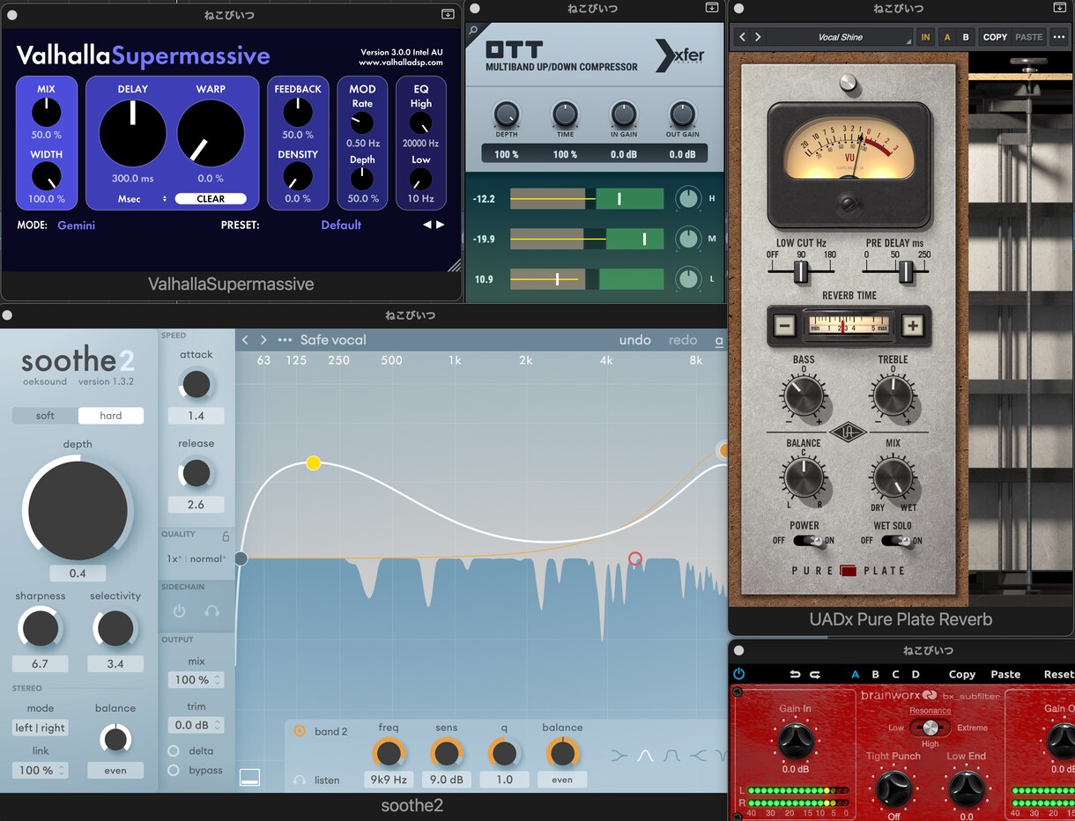Image resolution: width=1075 pixels, height=821 pixels.
Task: Open the three-dots menu in Pure Plate toolbar
Action: tap(1059, 37)
